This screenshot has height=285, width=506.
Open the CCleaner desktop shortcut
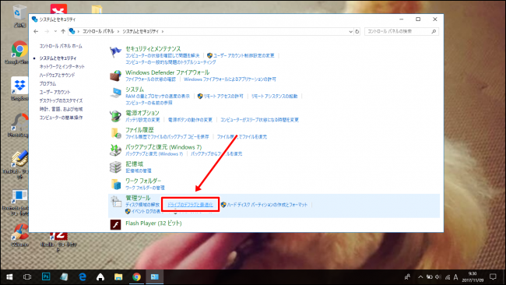point(20,235)
